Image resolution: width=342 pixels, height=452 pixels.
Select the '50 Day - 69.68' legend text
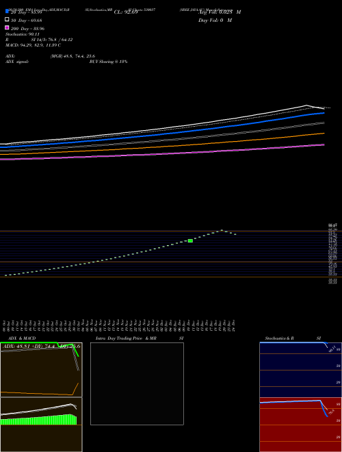27,21
